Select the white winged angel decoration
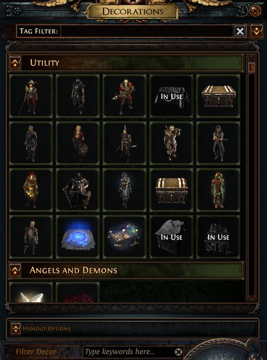 tap(31, 292)
